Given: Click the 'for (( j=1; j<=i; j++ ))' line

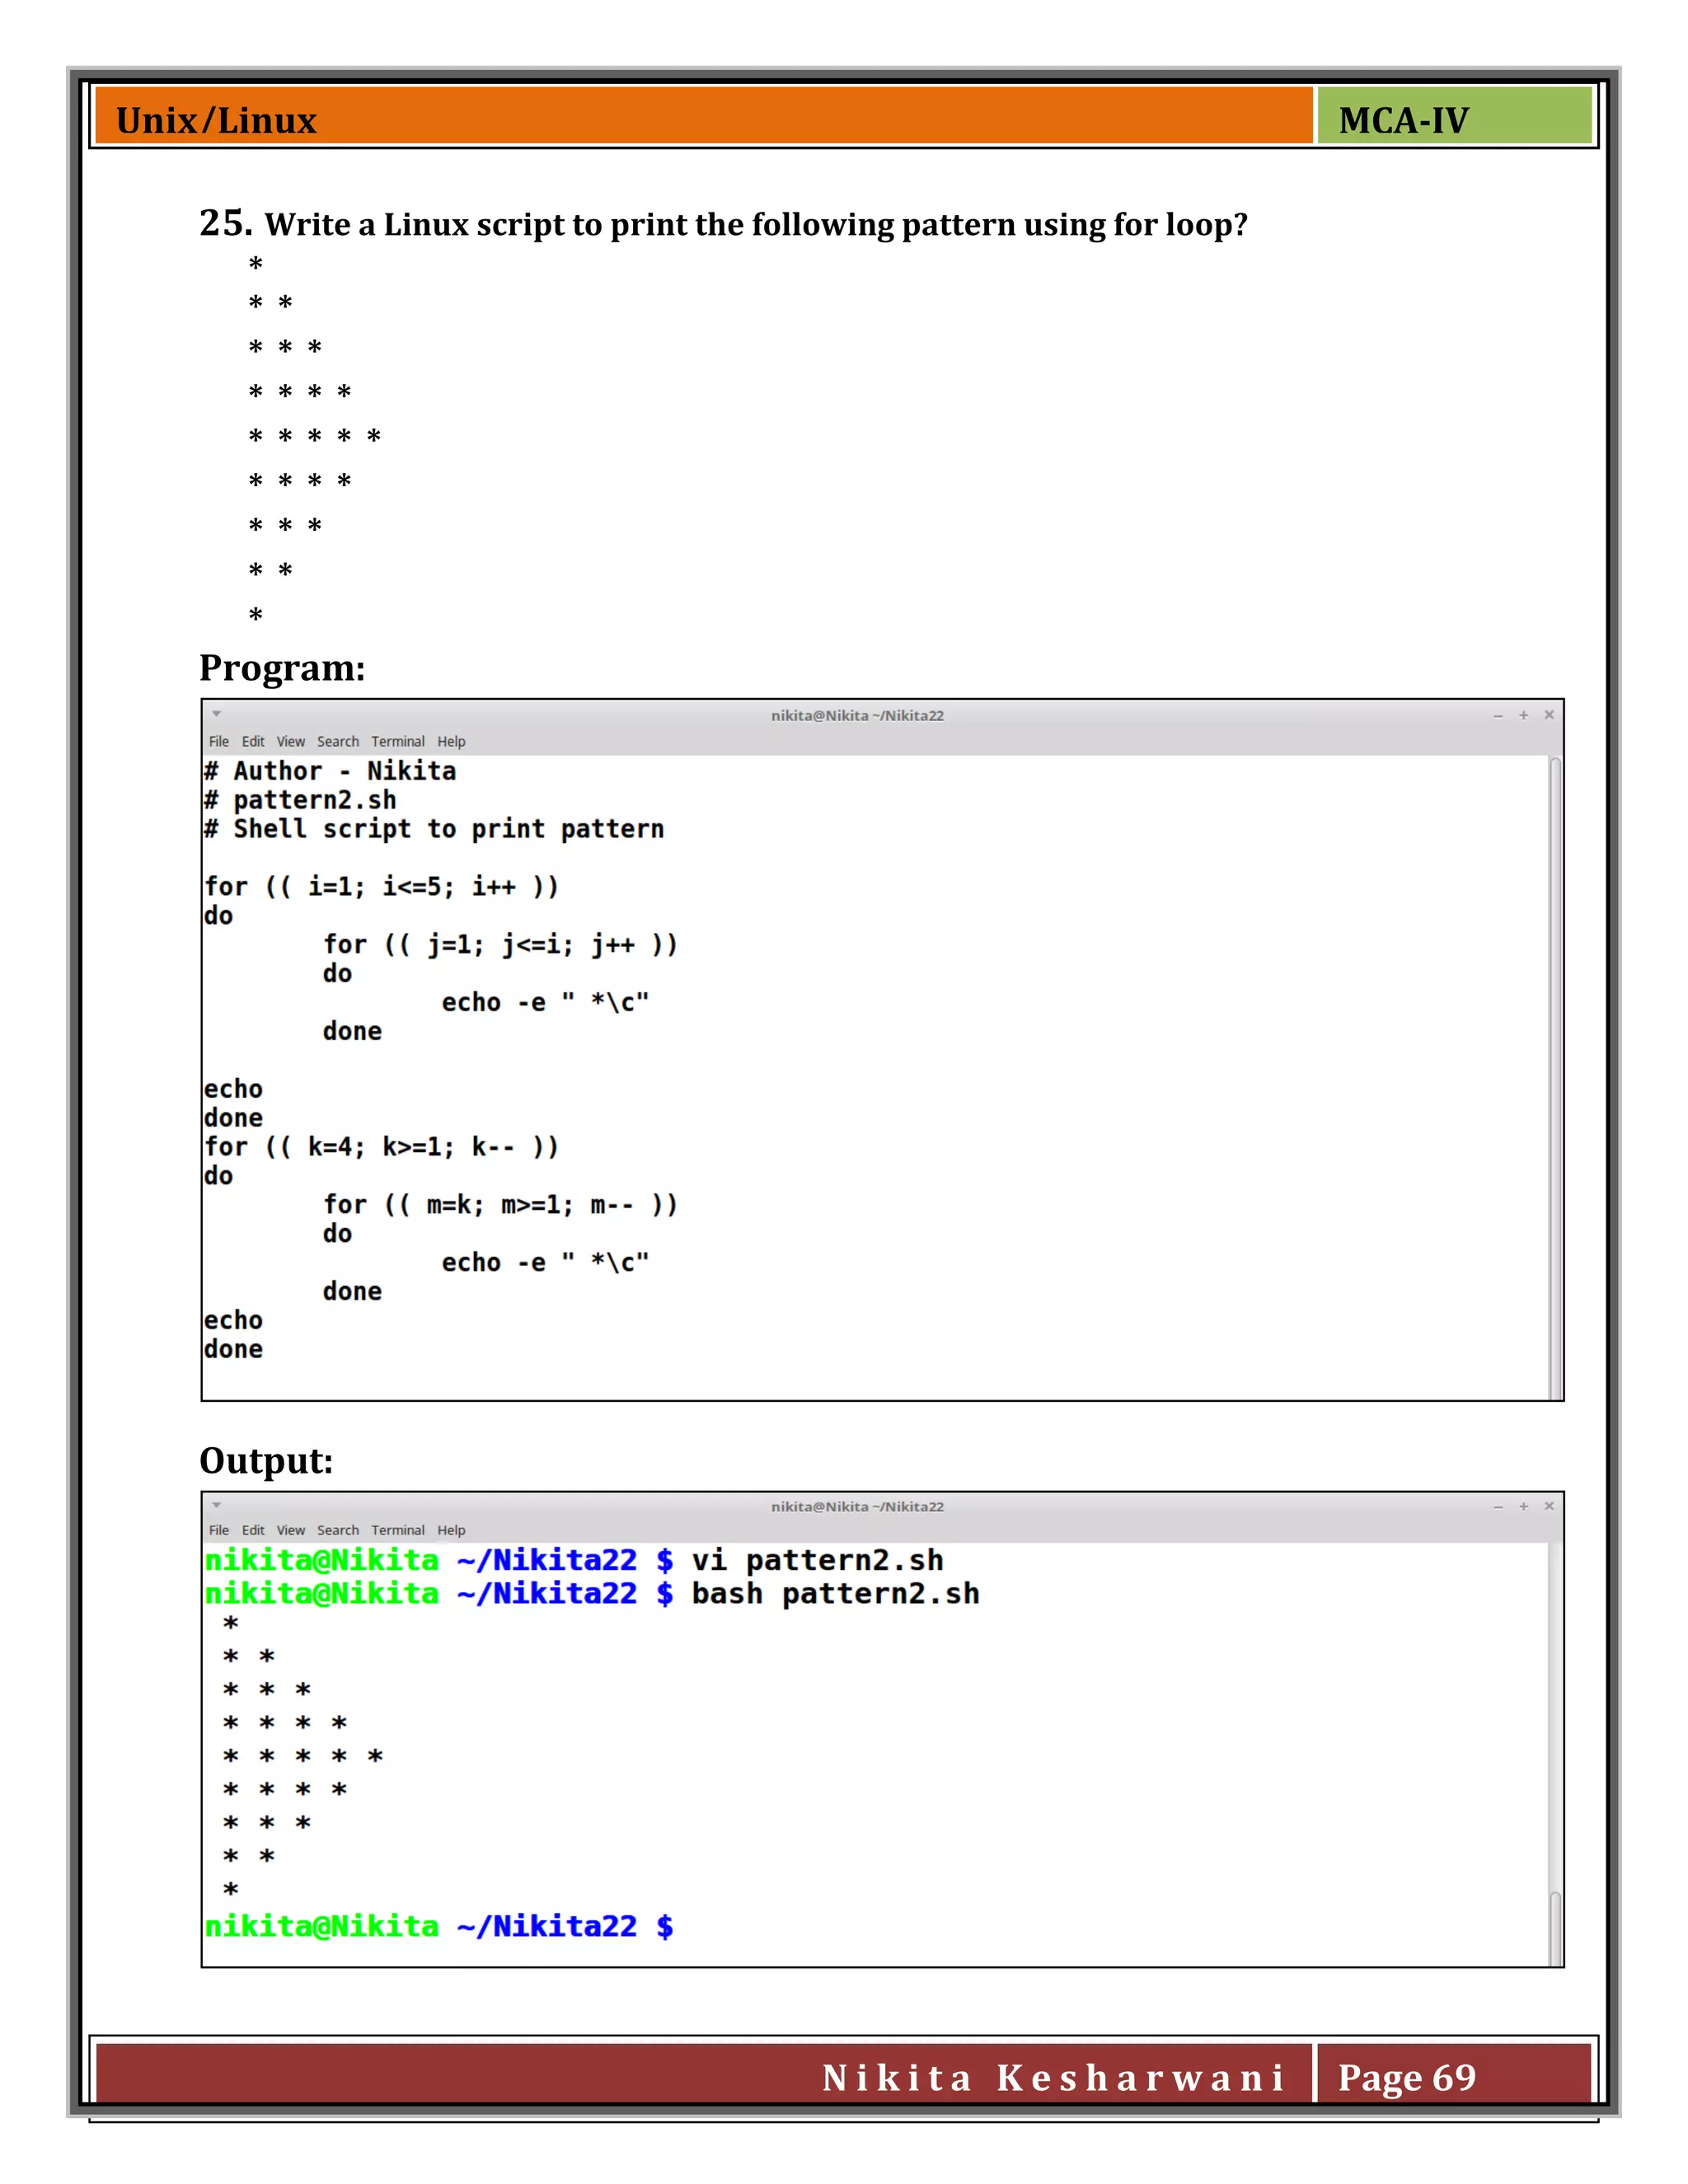Looking at the screenshot, I should [x=500, y=945].
